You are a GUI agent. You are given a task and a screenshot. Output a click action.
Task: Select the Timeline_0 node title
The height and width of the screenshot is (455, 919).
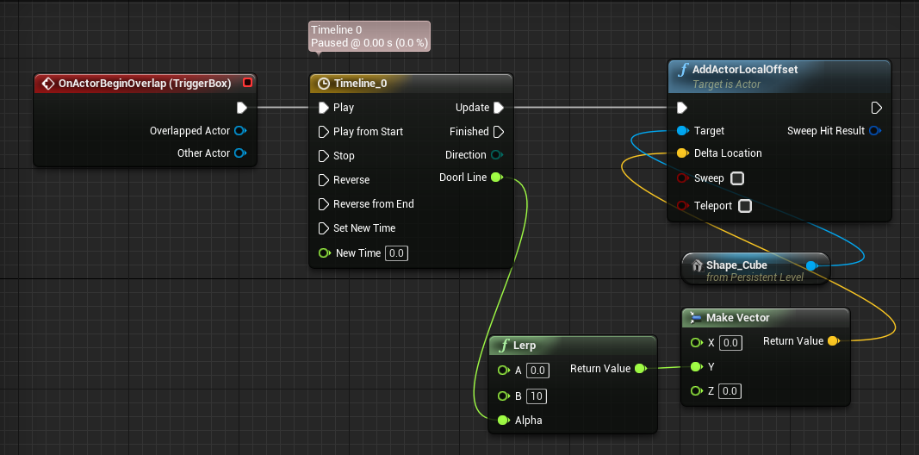point(360,84)
